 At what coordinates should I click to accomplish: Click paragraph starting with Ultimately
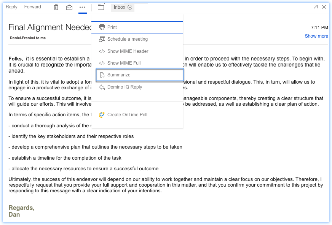[x=166, y=185]
